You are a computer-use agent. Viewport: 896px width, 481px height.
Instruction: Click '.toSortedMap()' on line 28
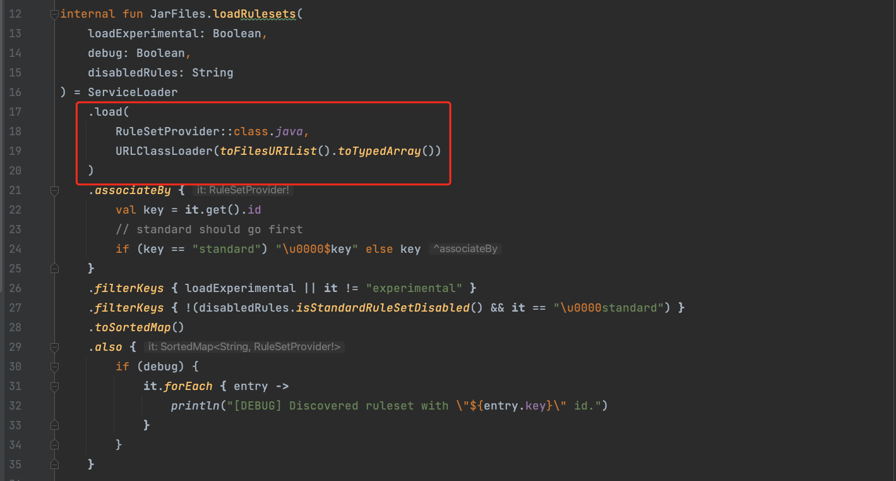pos(136,327)
